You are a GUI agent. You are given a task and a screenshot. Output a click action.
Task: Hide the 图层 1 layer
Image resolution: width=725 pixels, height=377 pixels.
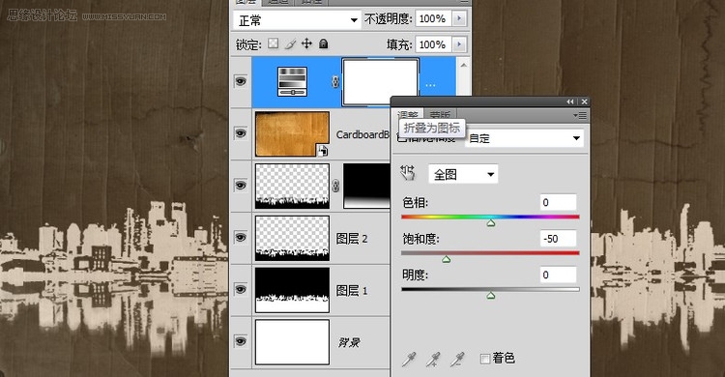(241, 290)
